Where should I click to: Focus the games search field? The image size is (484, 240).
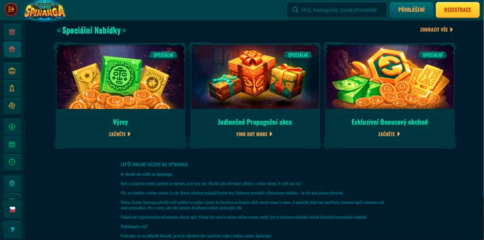point(337,10)
